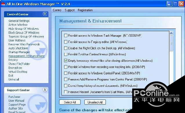This screenshot has width=185, height=113.
Task: Open Privacy section
Action: (13, 60)
